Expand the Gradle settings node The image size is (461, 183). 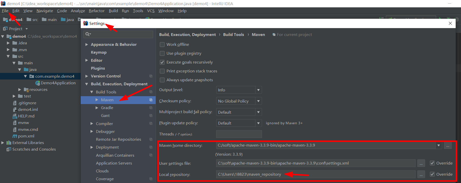coord(97,108)
